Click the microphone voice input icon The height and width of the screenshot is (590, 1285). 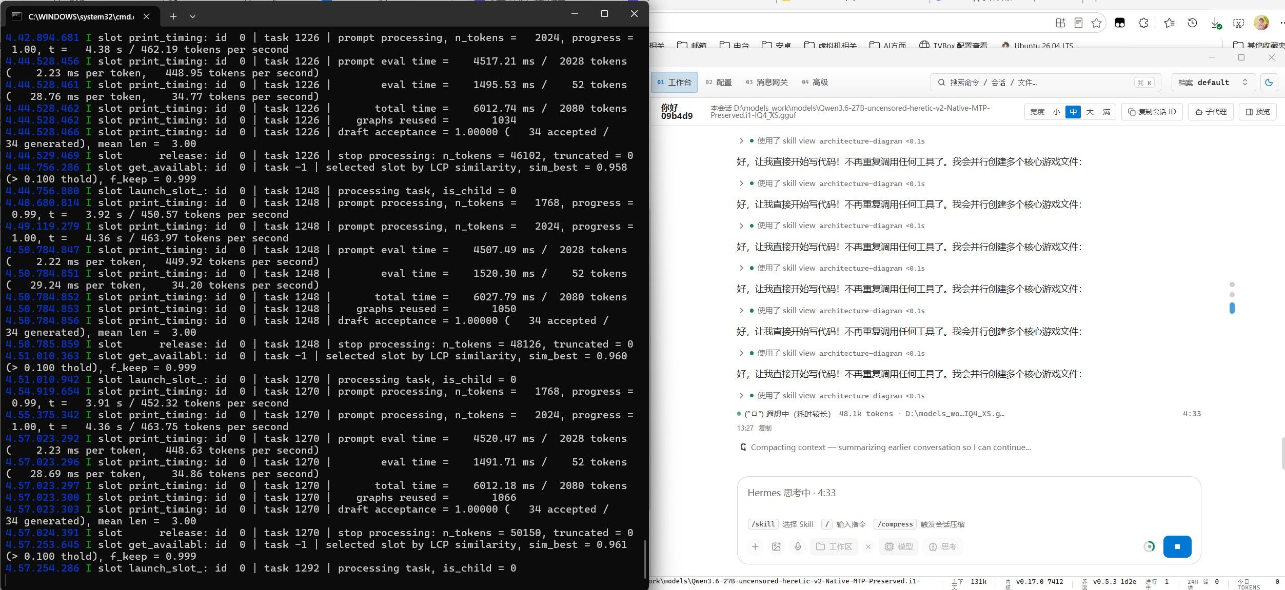pos(798,546)
